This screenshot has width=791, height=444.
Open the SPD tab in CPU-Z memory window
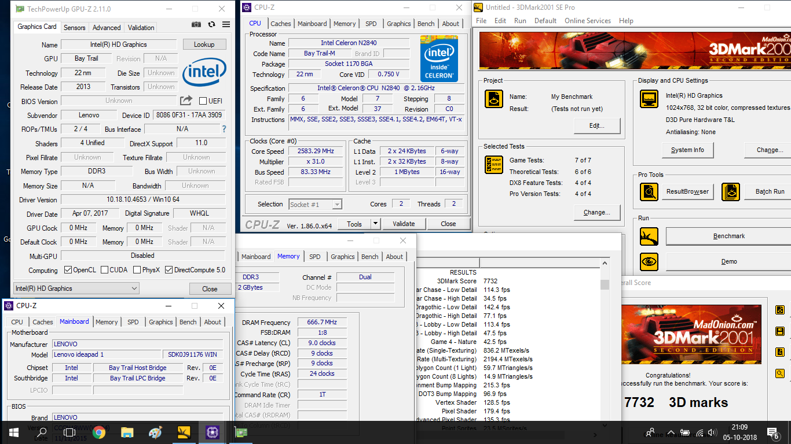tap(314, 257)
